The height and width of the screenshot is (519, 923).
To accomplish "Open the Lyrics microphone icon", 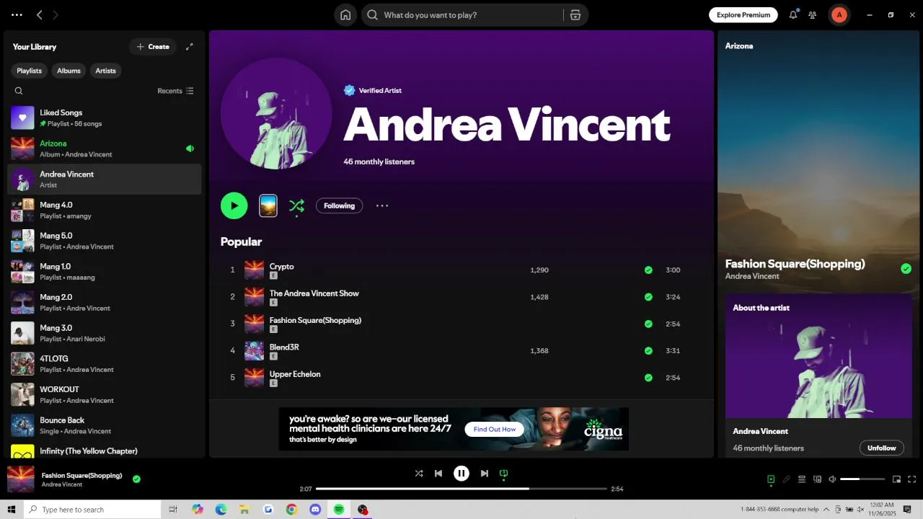I will [x=787, y=479].
